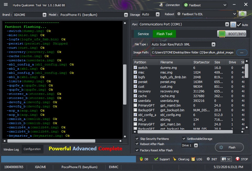252x171 pixels.
Task: Open the DB tool icon
Action: [141, 159]
